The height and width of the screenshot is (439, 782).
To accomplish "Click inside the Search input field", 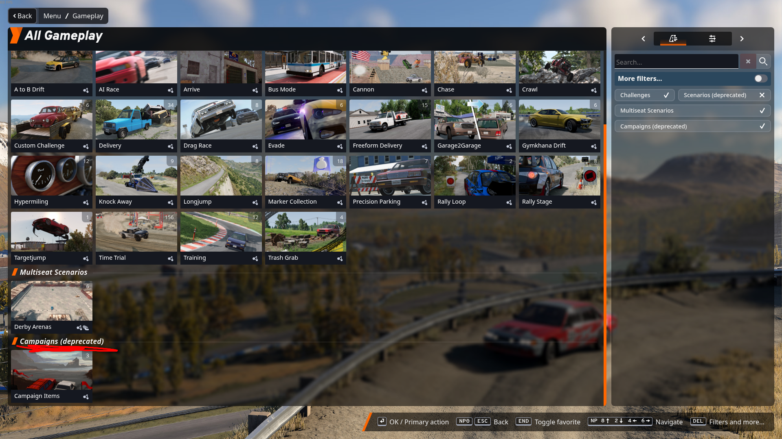I will pos(676,62).
